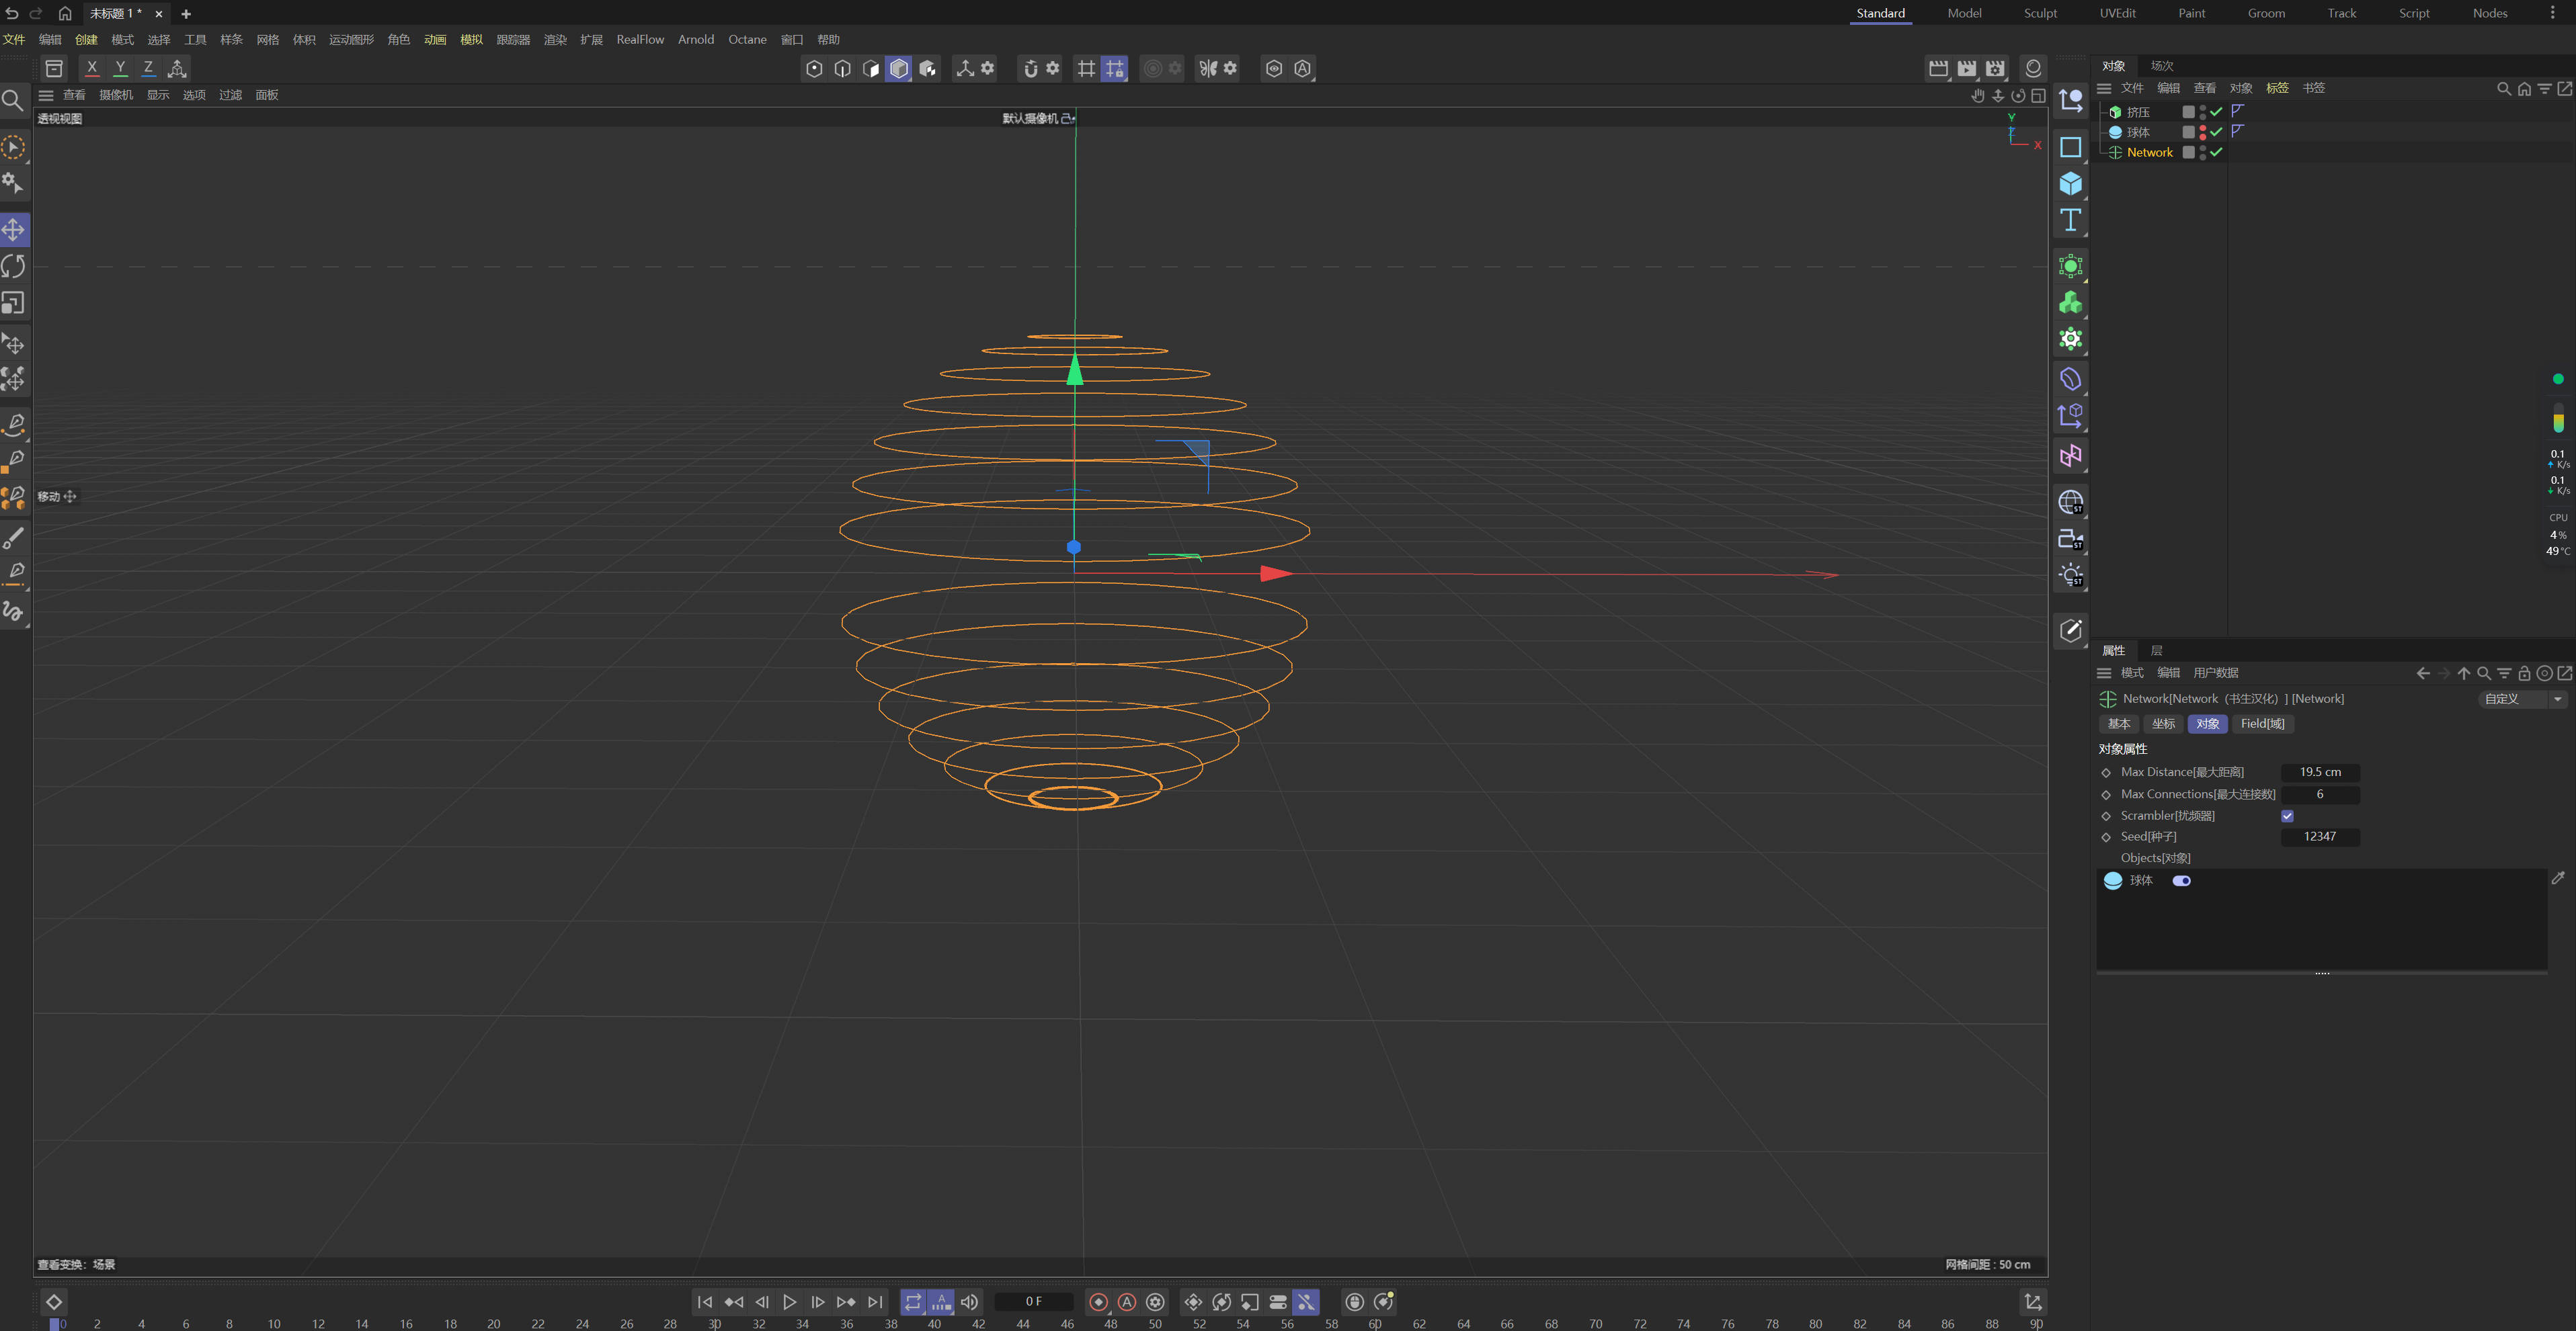Click the workplane grid icon in top toolbar
The height and width of the screenshot is (1331, 2576).
(1086, 68)
